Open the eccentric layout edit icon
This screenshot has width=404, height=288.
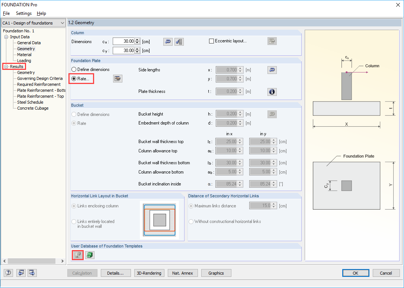tap(272, 41)
